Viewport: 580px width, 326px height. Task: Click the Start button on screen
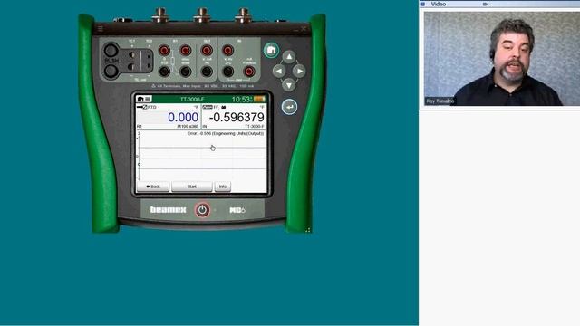coord(191,187)
